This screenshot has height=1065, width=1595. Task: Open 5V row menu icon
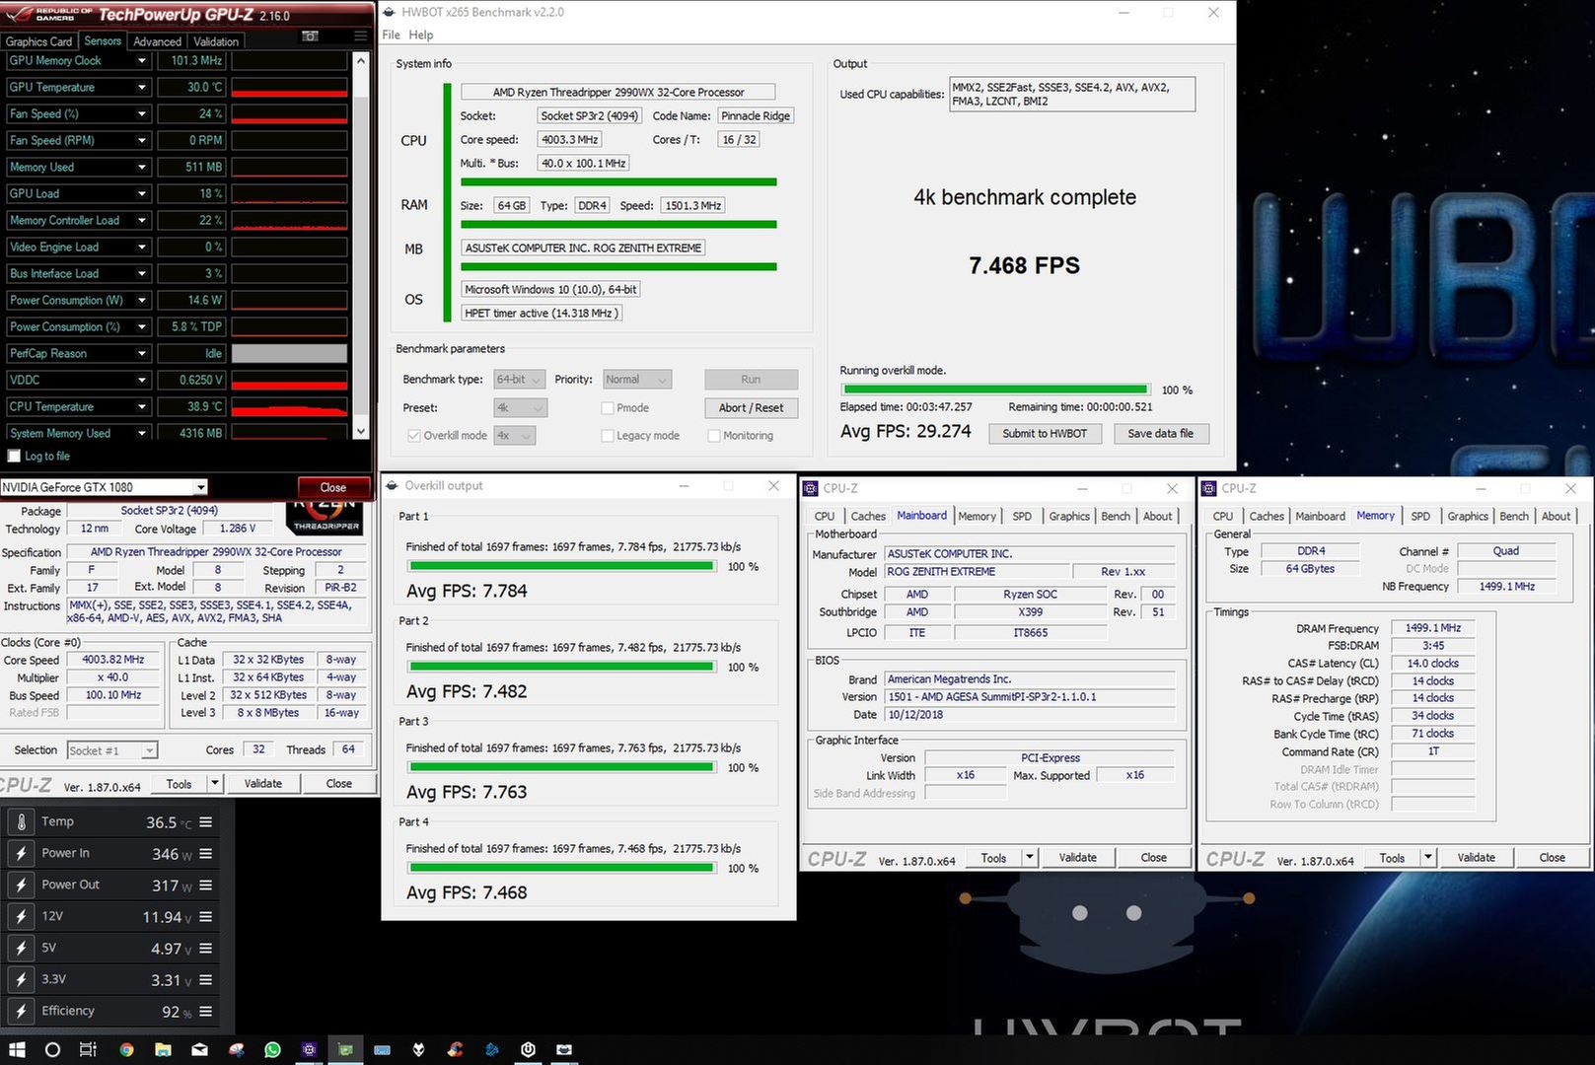pyautogui.click(x=205, y=949)
